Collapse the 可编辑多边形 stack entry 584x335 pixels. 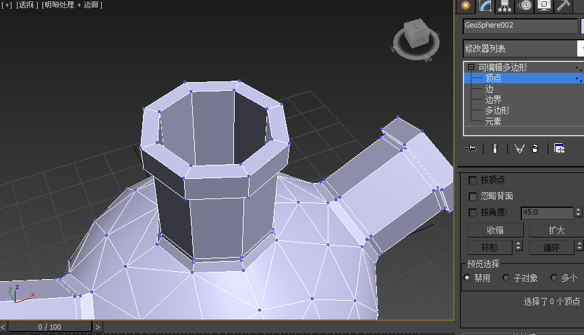tap(471, 67)
